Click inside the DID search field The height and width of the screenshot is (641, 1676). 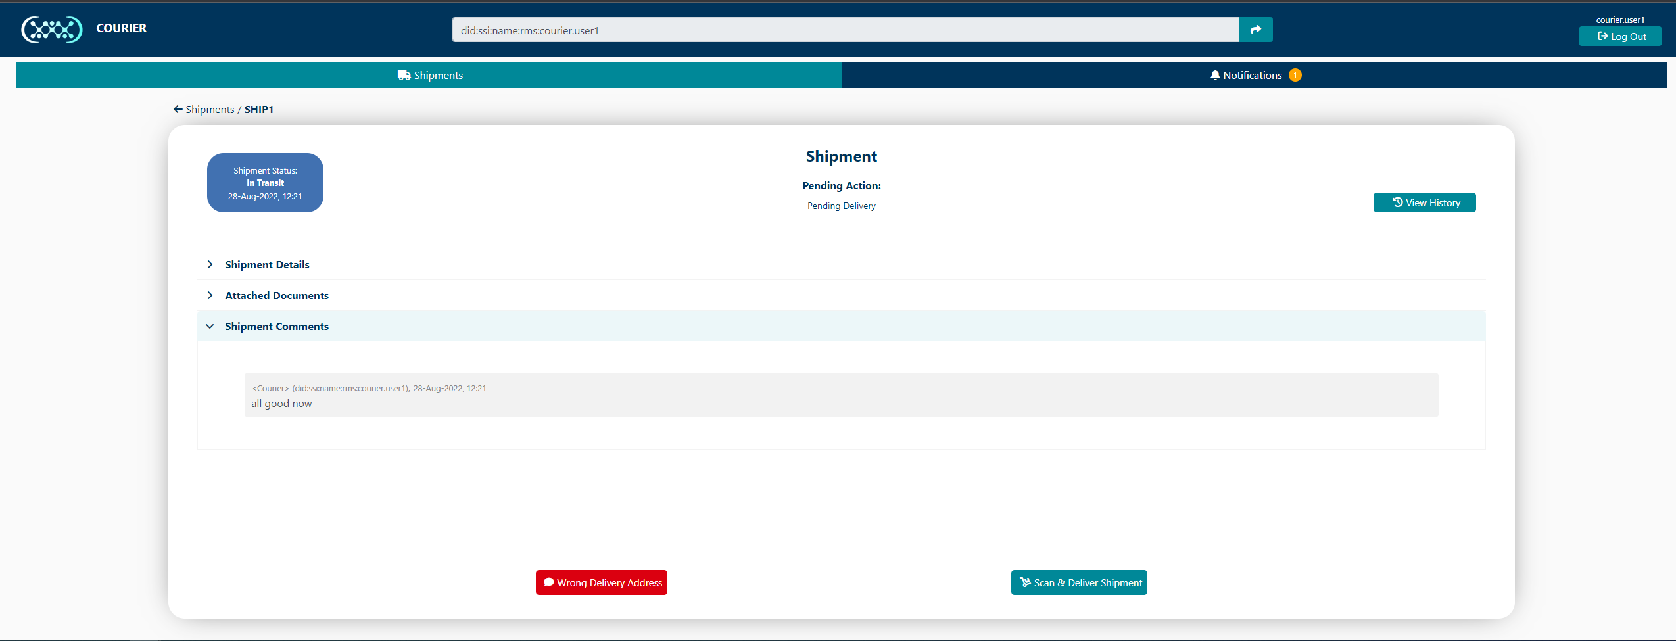(842, 30)
